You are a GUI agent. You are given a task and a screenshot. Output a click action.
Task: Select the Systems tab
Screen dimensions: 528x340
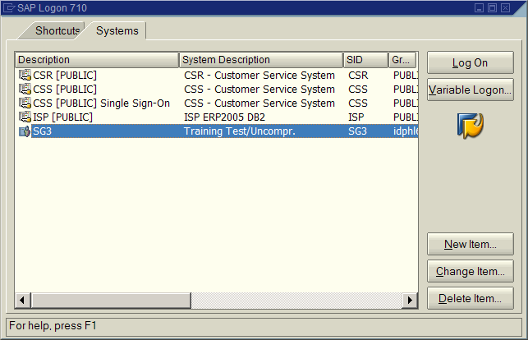117,31
